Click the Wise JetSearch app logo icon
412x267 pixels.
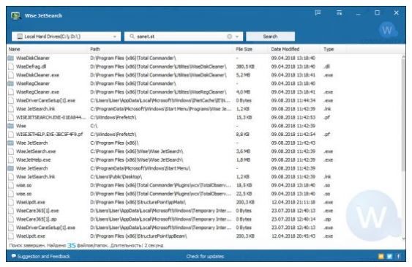point(16,16)
